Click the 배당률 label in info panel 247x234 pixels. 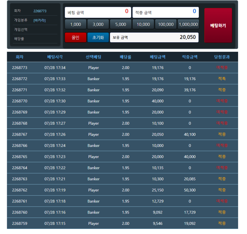(x=19, y=39)
